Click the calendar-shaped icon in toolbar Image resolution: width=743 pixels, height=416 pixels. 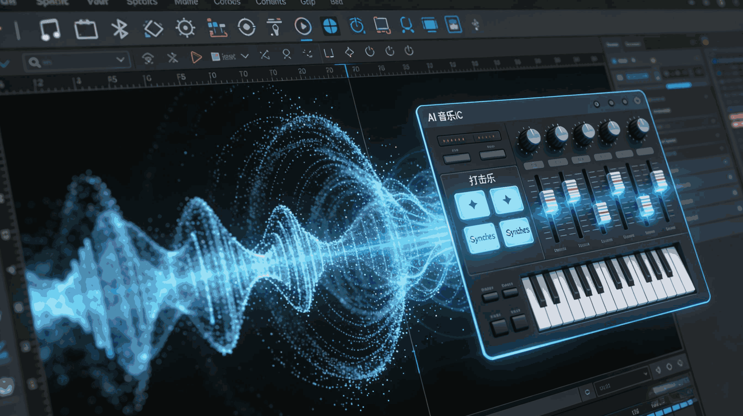(86, 29)
